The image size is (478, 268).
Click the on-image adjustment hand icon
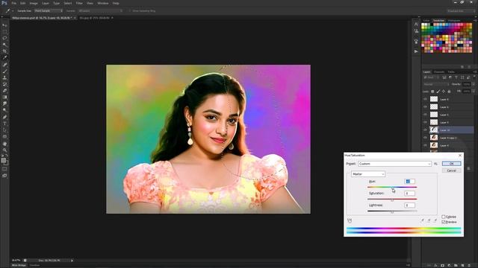350,220
